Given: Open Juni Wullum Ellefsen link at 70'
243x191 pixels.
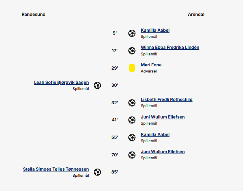Looking at the screenshot, I should pyautogui.click(x=163, y=152).
